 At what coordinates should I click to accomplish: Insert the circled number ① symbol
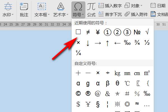108,32
